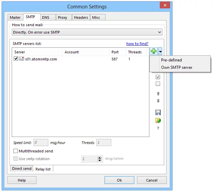Screen dimensions: 213x192
Task: Click the check all servers icon
Action: [x=158, y=77]
